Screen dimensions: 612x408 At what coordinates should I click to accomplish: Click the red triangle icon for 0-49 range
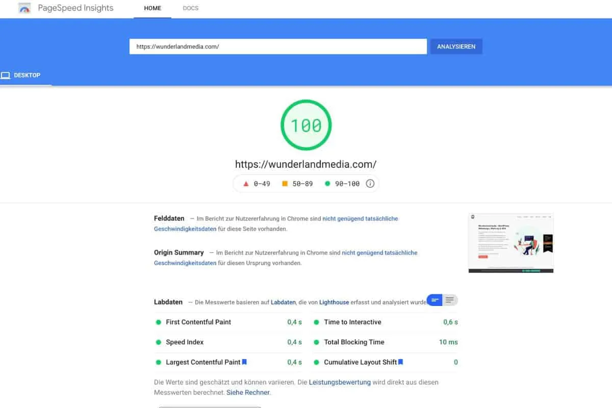[245, 183]
